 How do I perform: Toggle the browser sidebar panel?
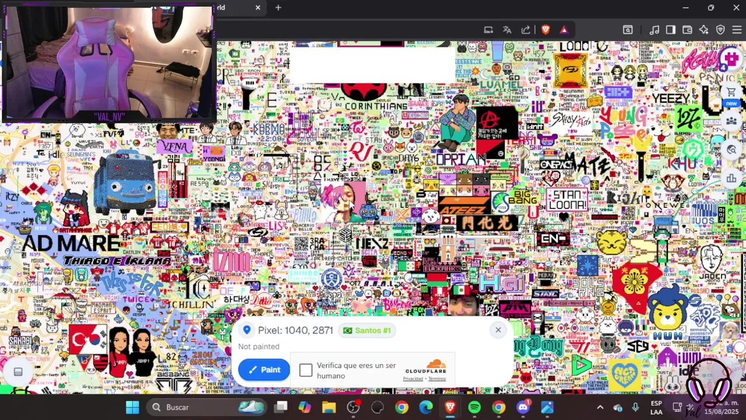coord(671,30)
